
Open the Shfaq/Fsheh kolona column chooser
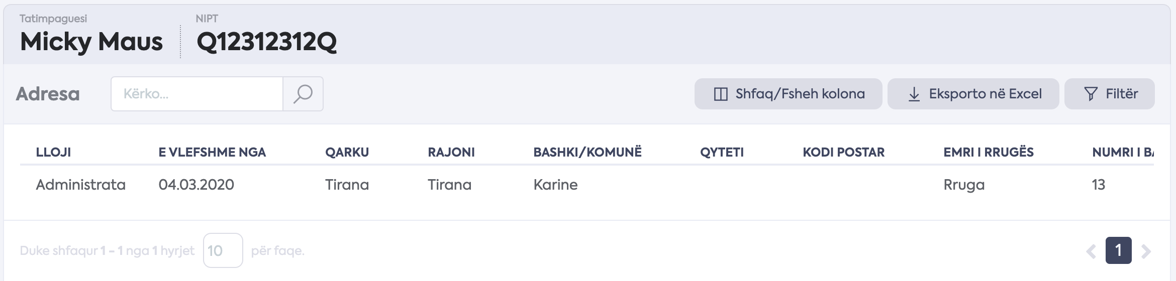click(x=788, y=94)
